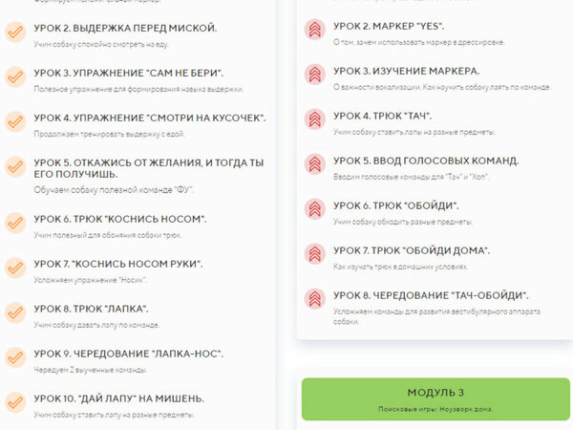This screenshot has height=430, width=573.
Task: Click checkmark icon next to Урок 10 "Дай лапу"
Action: [15, 402]
